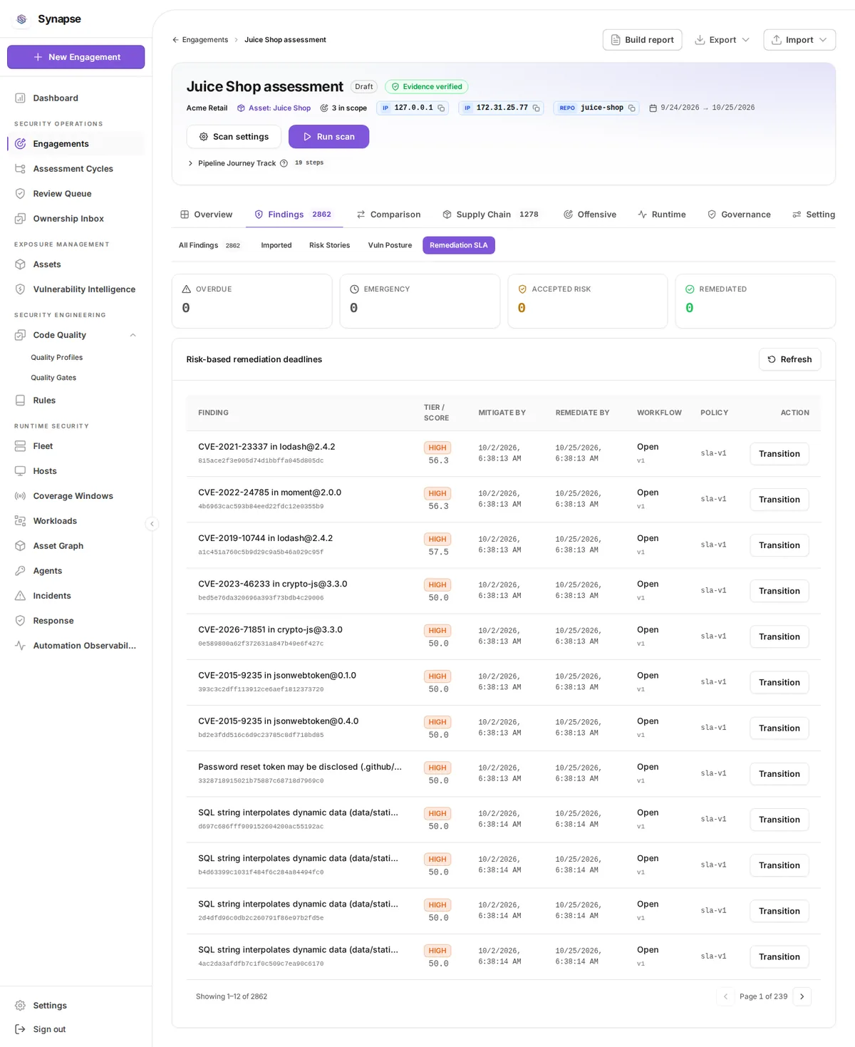Select the Vuln Posture sub-tab
The height and width of the screenshot is (1047, 855).
pos(390,245)
